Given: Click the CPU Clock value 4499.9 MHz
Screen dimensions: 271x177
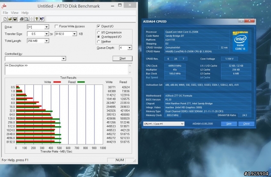Looking at the screenshot, I should click(175, 65).
